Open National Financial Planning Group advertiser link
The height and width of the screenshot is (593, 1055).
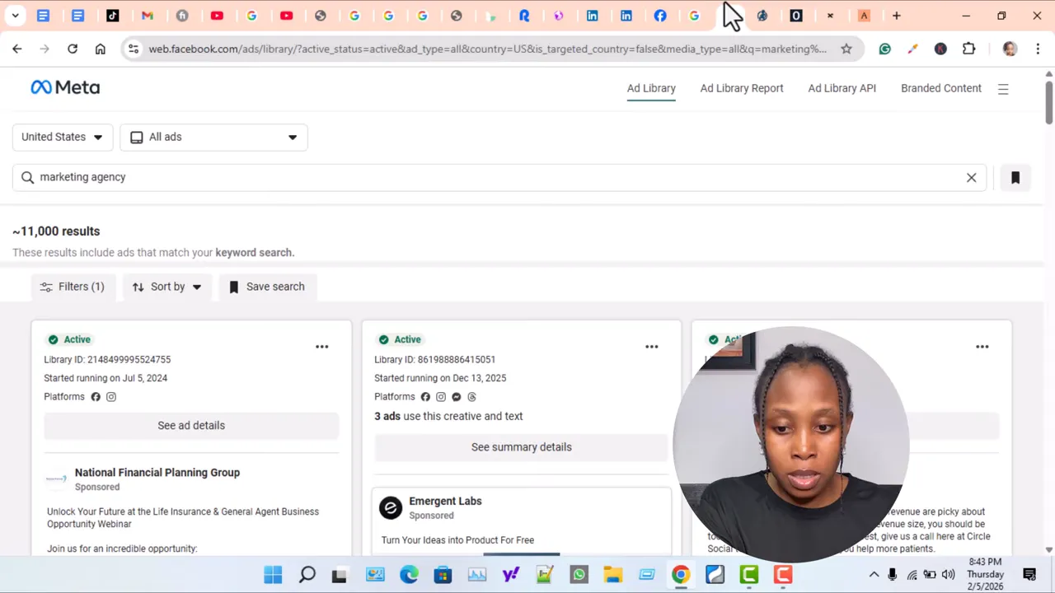(157, 473)
